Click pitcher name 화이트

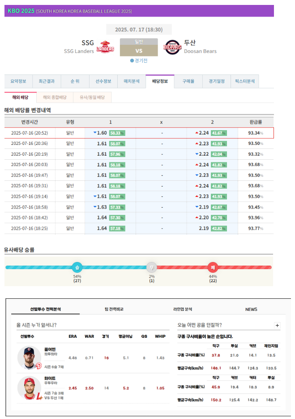50,378
